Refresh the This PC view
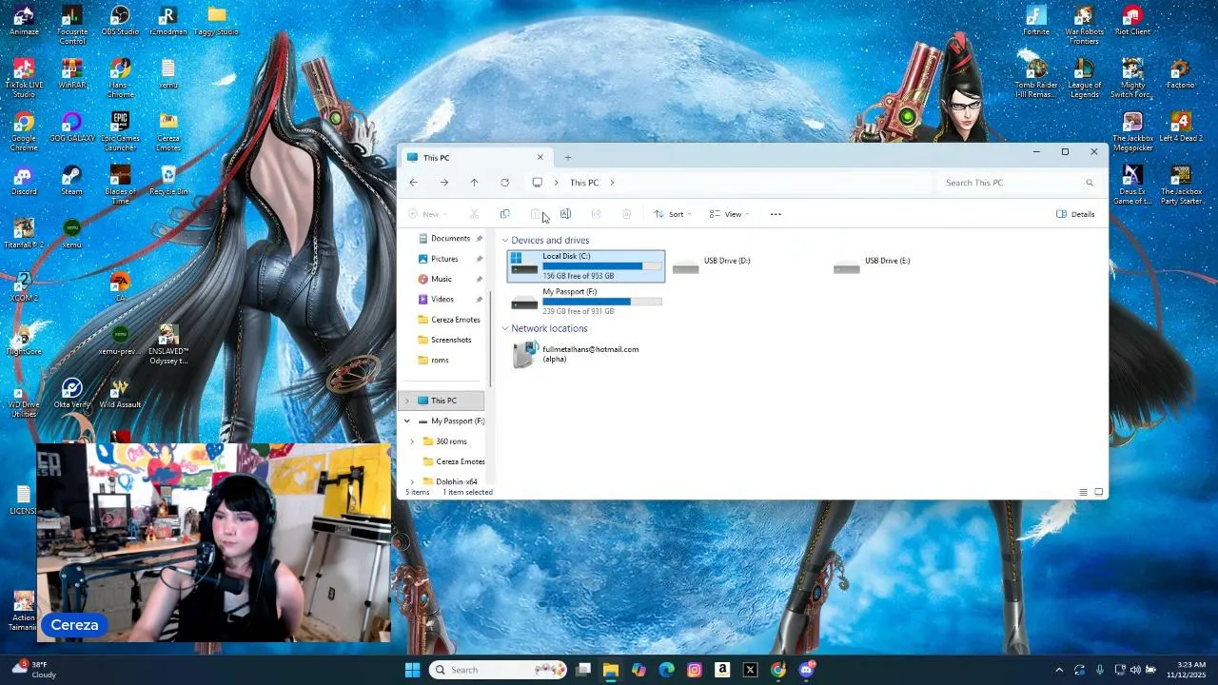Screen dimensions: 1218x685 [x=504, y=183]
